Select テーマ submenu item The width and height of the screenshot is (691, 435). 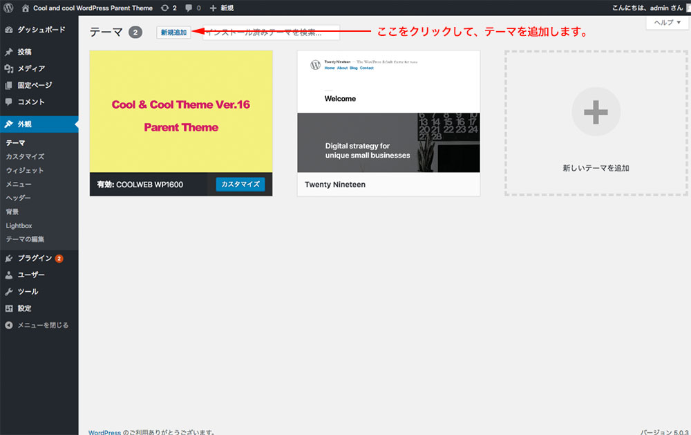click(15, 143)
